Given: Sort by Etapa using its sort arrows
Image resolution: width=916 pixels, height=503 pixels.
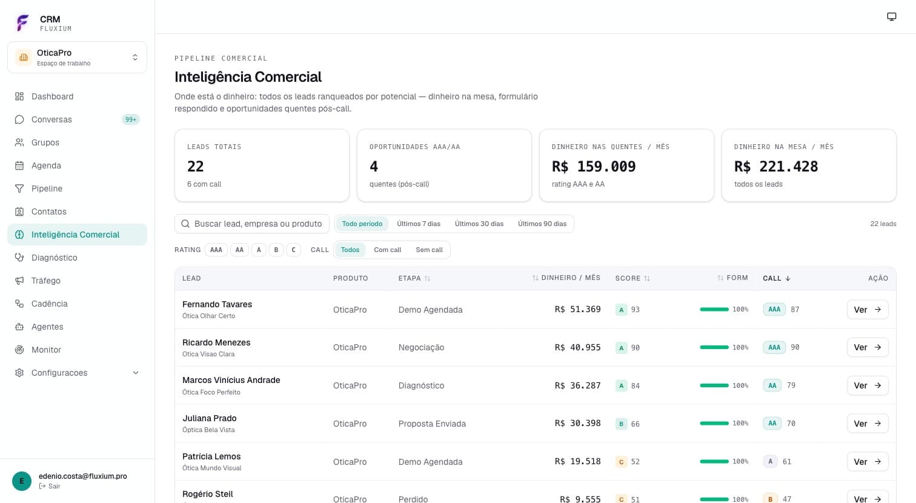Looking at the screenshot, I should [428, 278].
